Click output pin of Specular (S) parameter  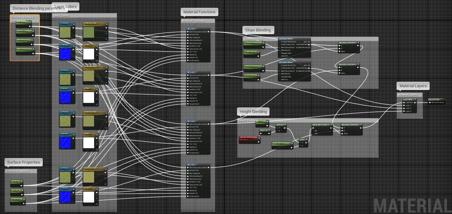pos(22,195)
